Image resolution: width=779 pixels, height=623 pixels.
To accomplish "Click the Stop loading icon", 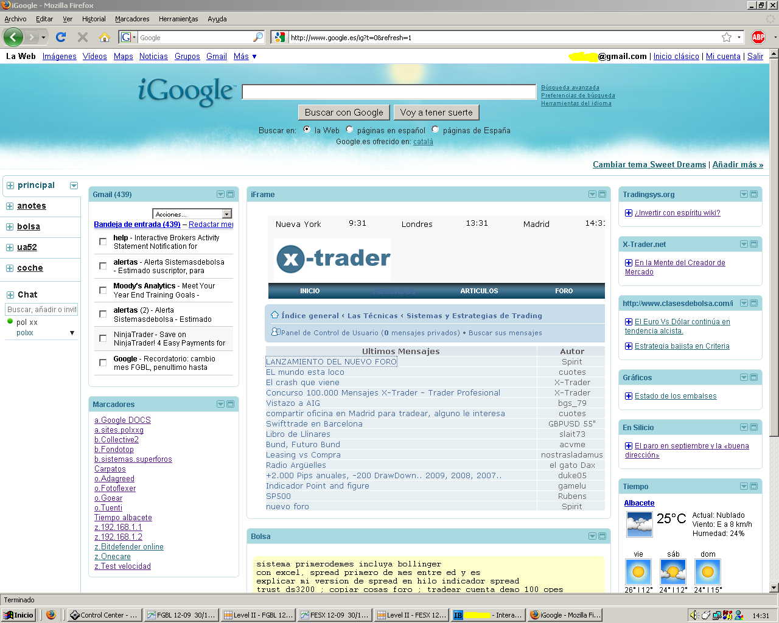I will click(x=83, y=37).
